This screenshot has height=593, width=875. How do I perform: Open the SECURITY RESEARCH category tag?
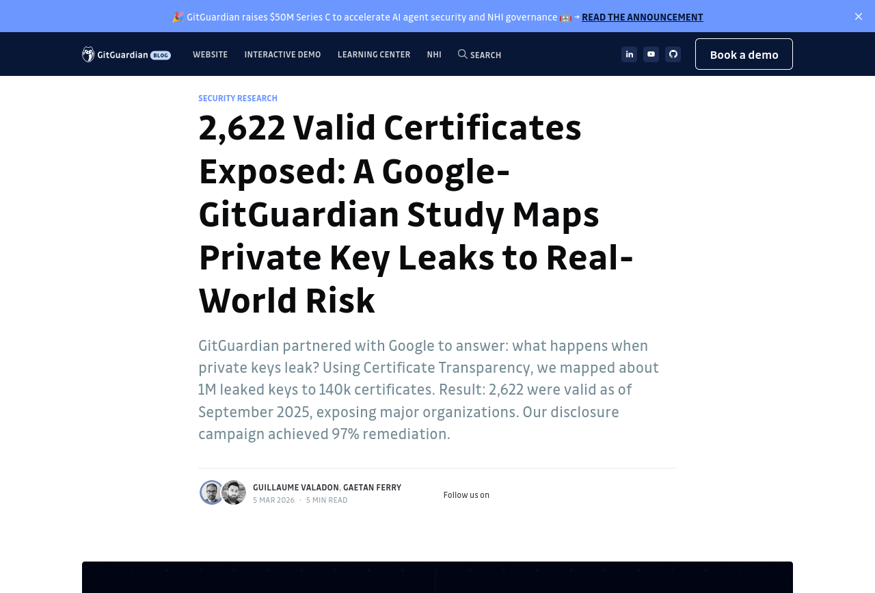click(238, 98)
